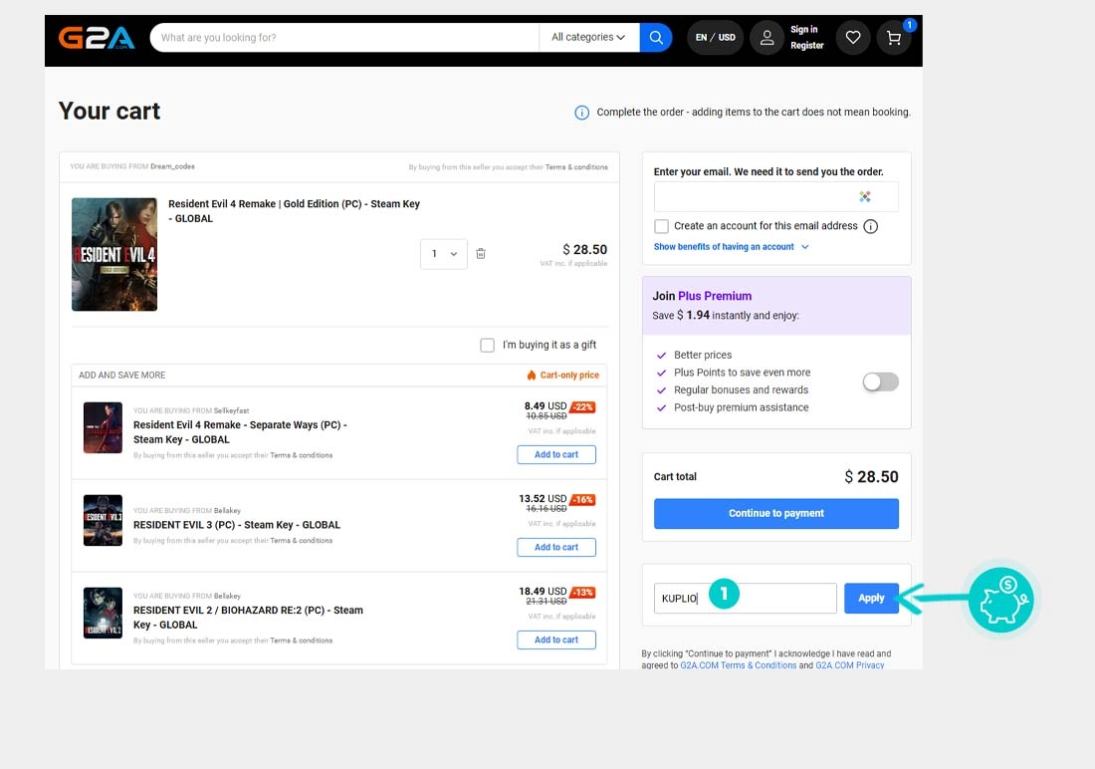Image resolution: width=1095 pixels, height=769 pixels.
Task: Open Resident Evil 4 Remake cover thumbnail
Action: pos(114,254)
